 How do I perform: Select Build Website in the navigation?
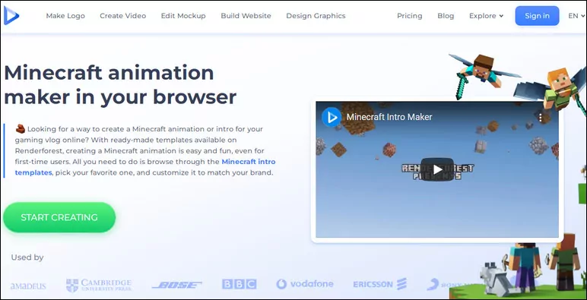tap(246, 16)
